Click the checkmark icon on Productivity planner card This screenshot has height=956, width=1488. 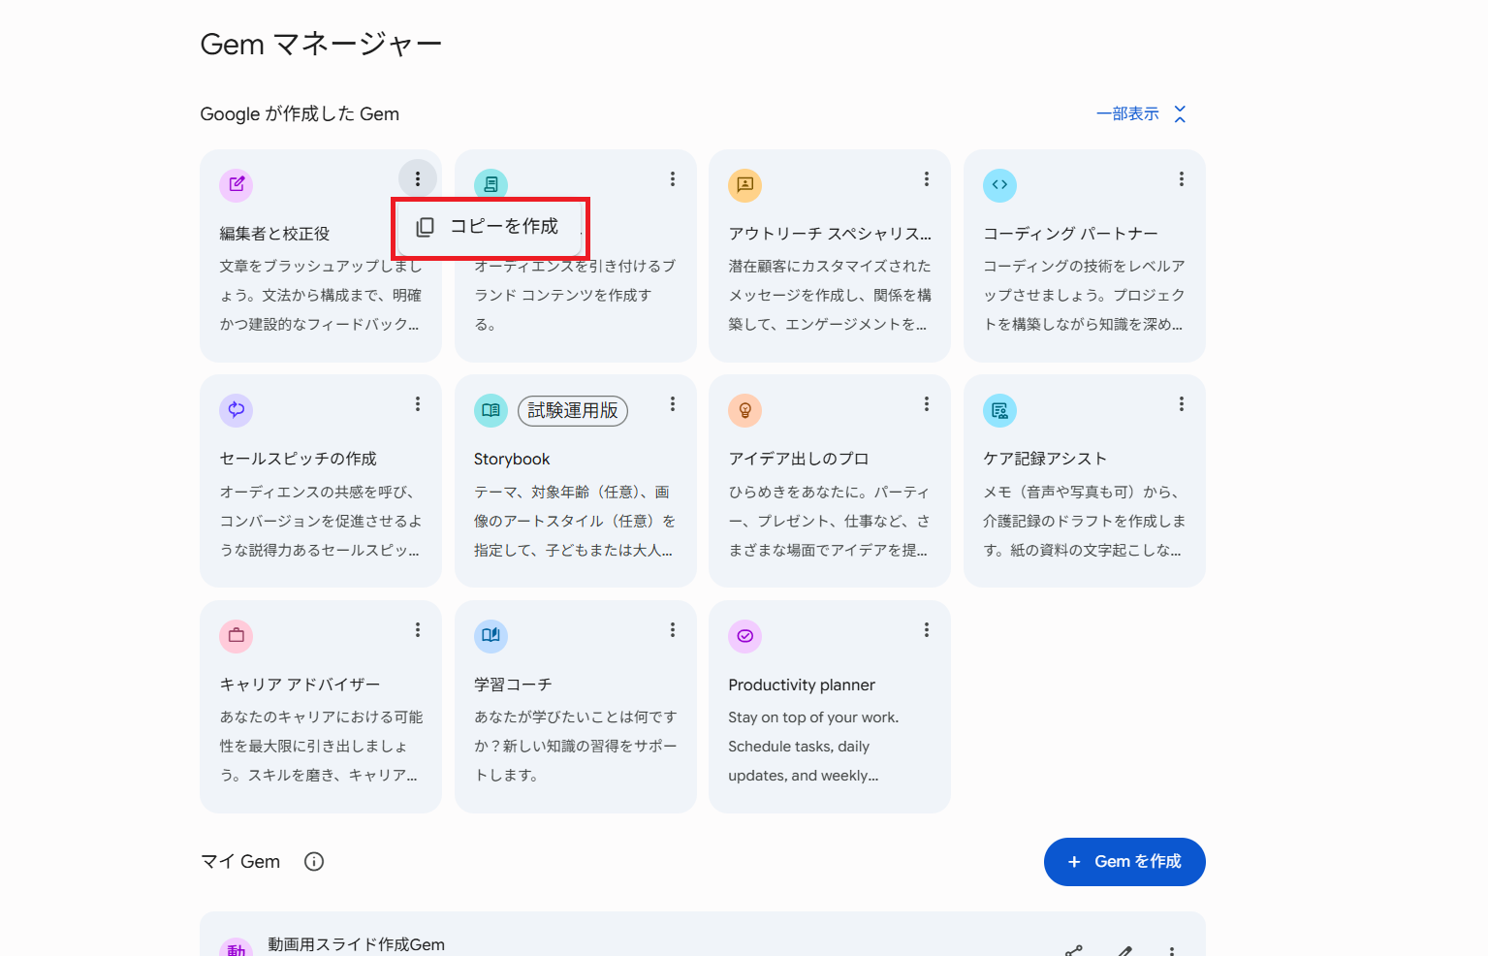click(745, 636)
